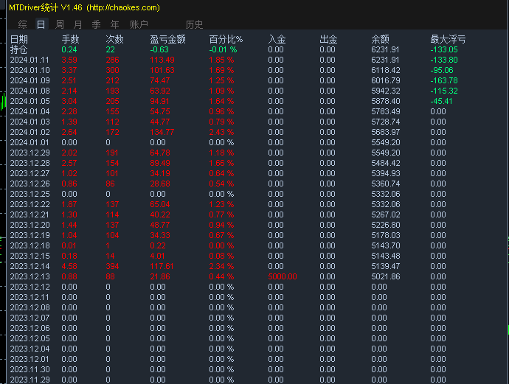509x384 pixels.
Task: Click percentage 1.85 %
Action: [x=221, y=60]
